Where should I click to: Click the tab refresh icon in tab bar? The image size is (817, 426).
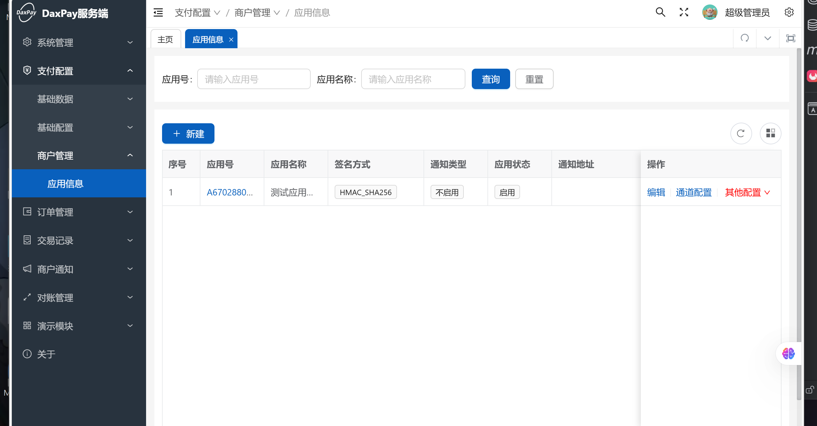(745, 38)
